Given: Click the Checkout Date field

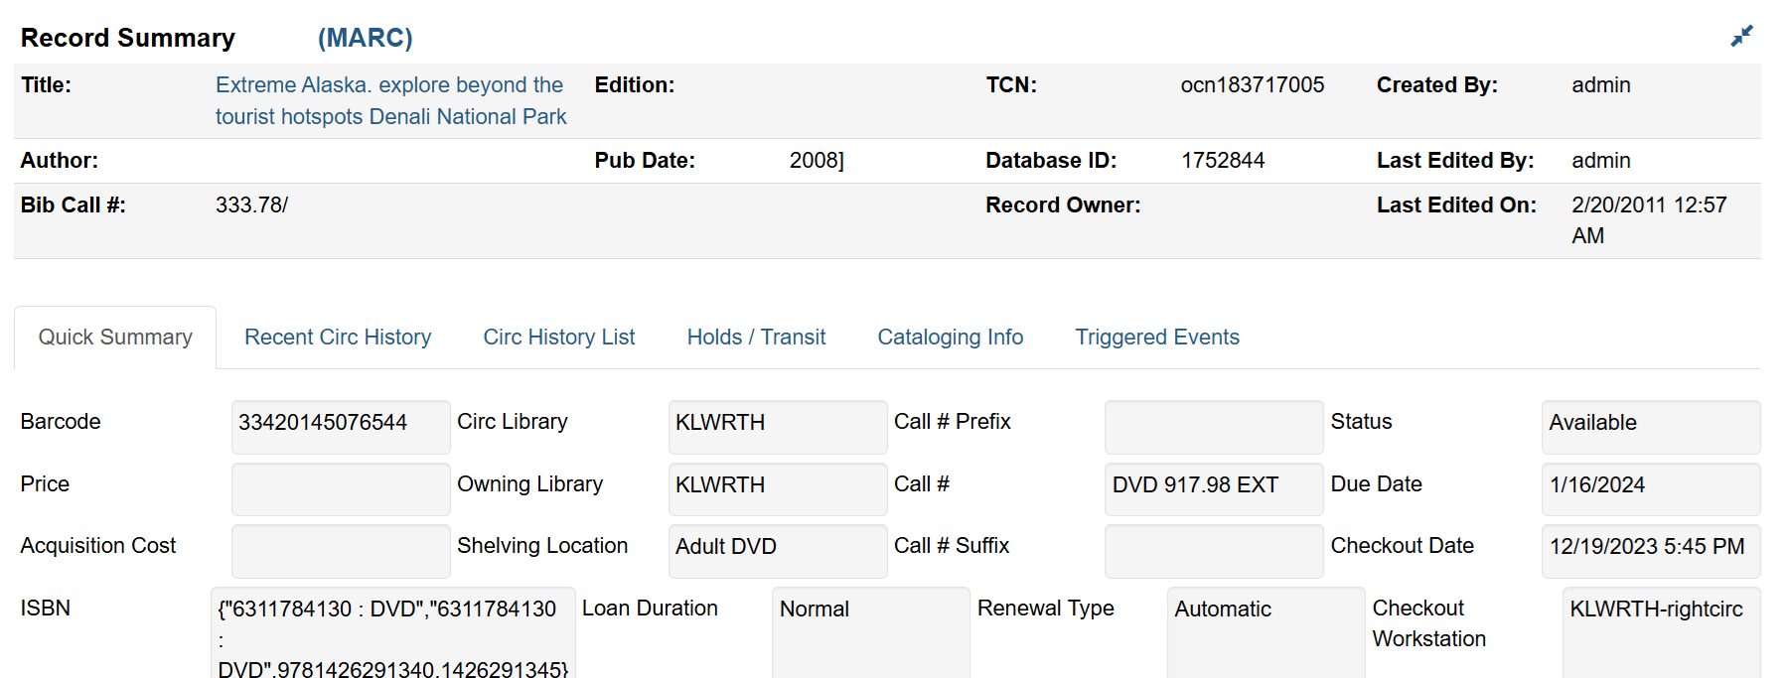Looking at the screenshot, I should click(x=1650, y=551).
